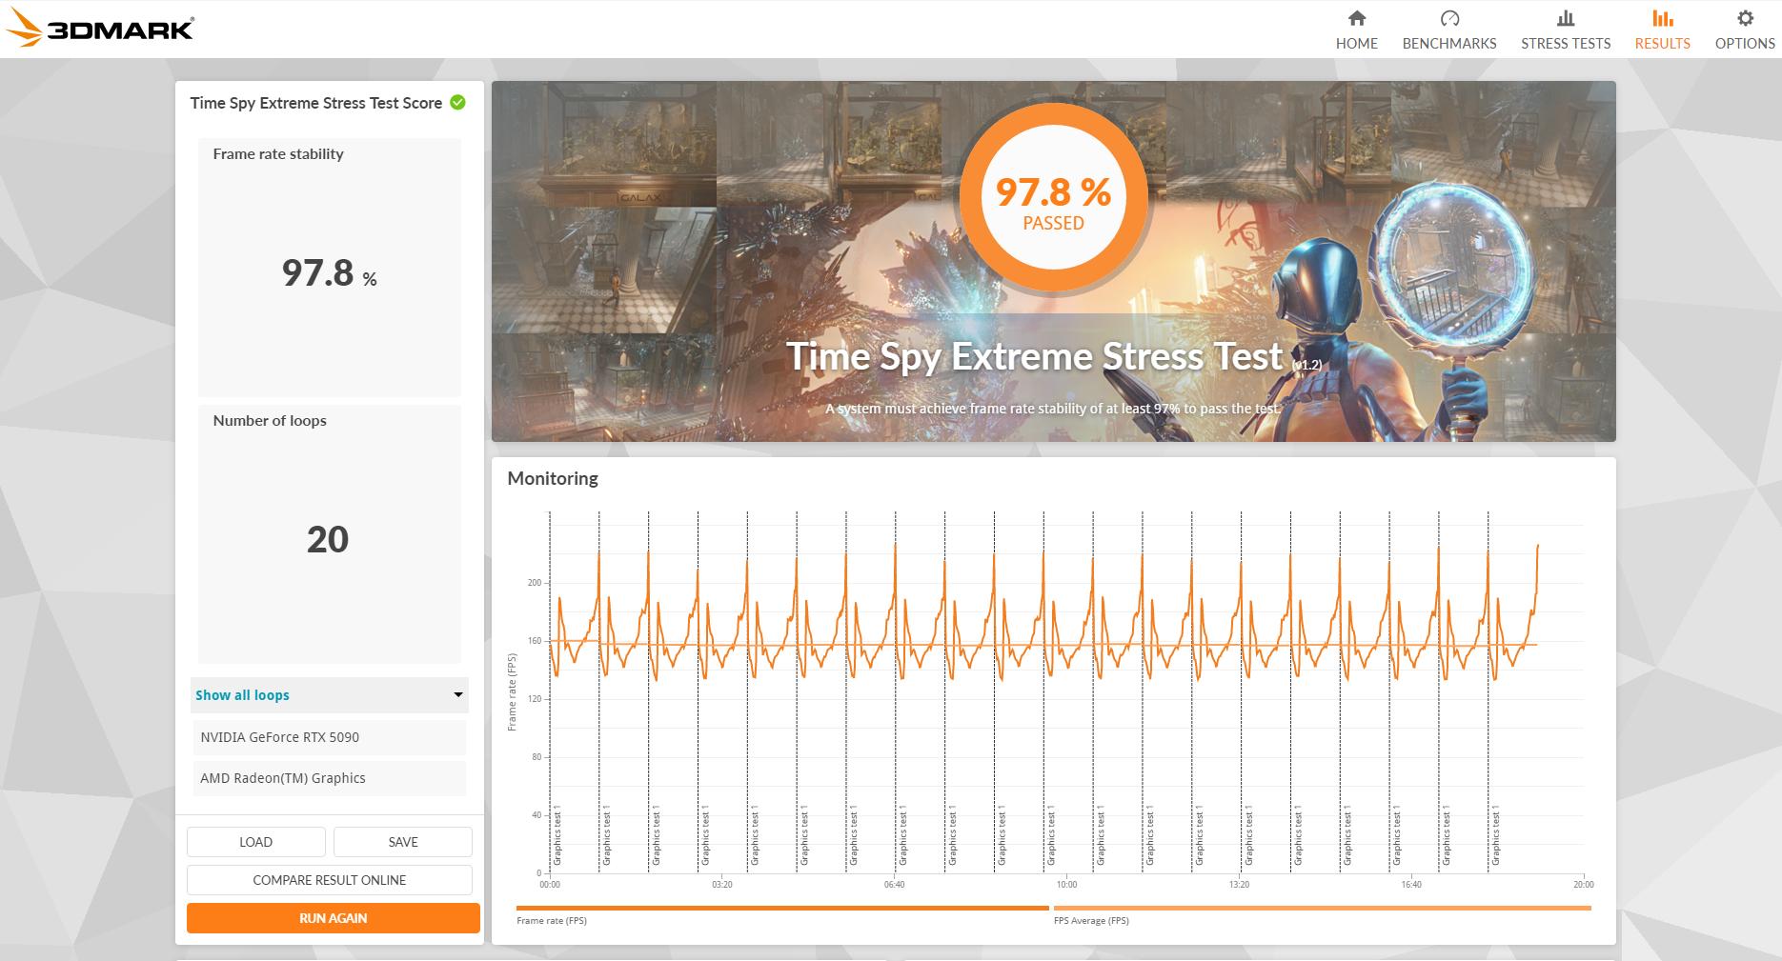Click the Stress Tests bar chart icon
The width and height of the screenshot is (1782, 961).
[x=1566, y=18]
